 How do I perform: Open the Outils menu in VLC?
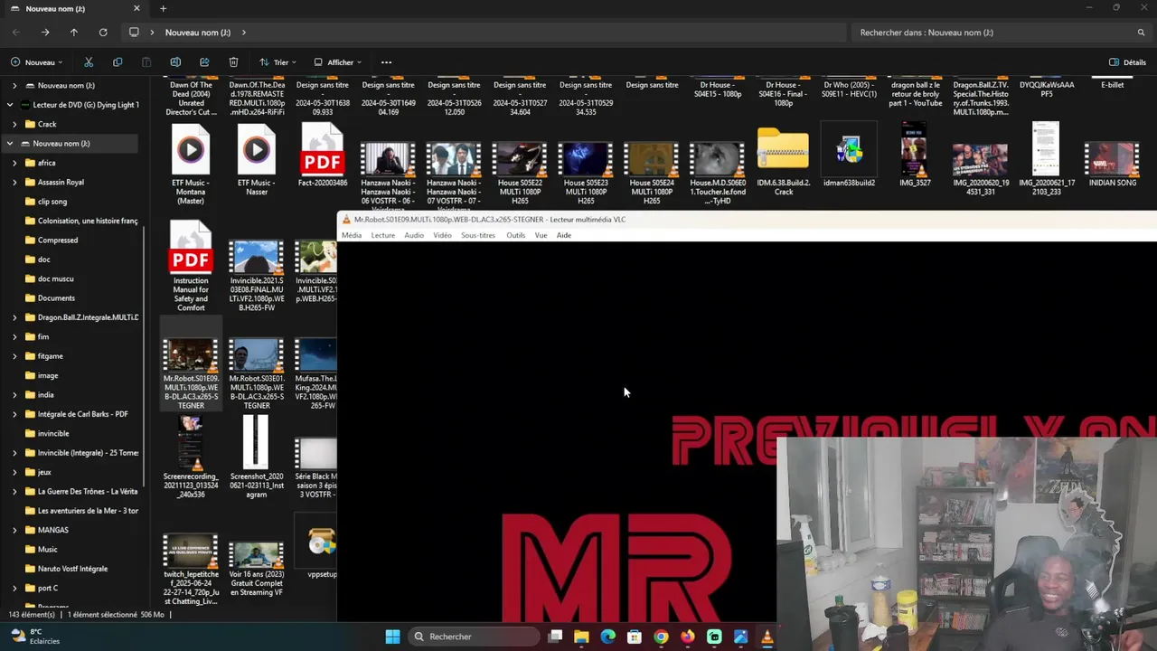[x=516, y=235]
